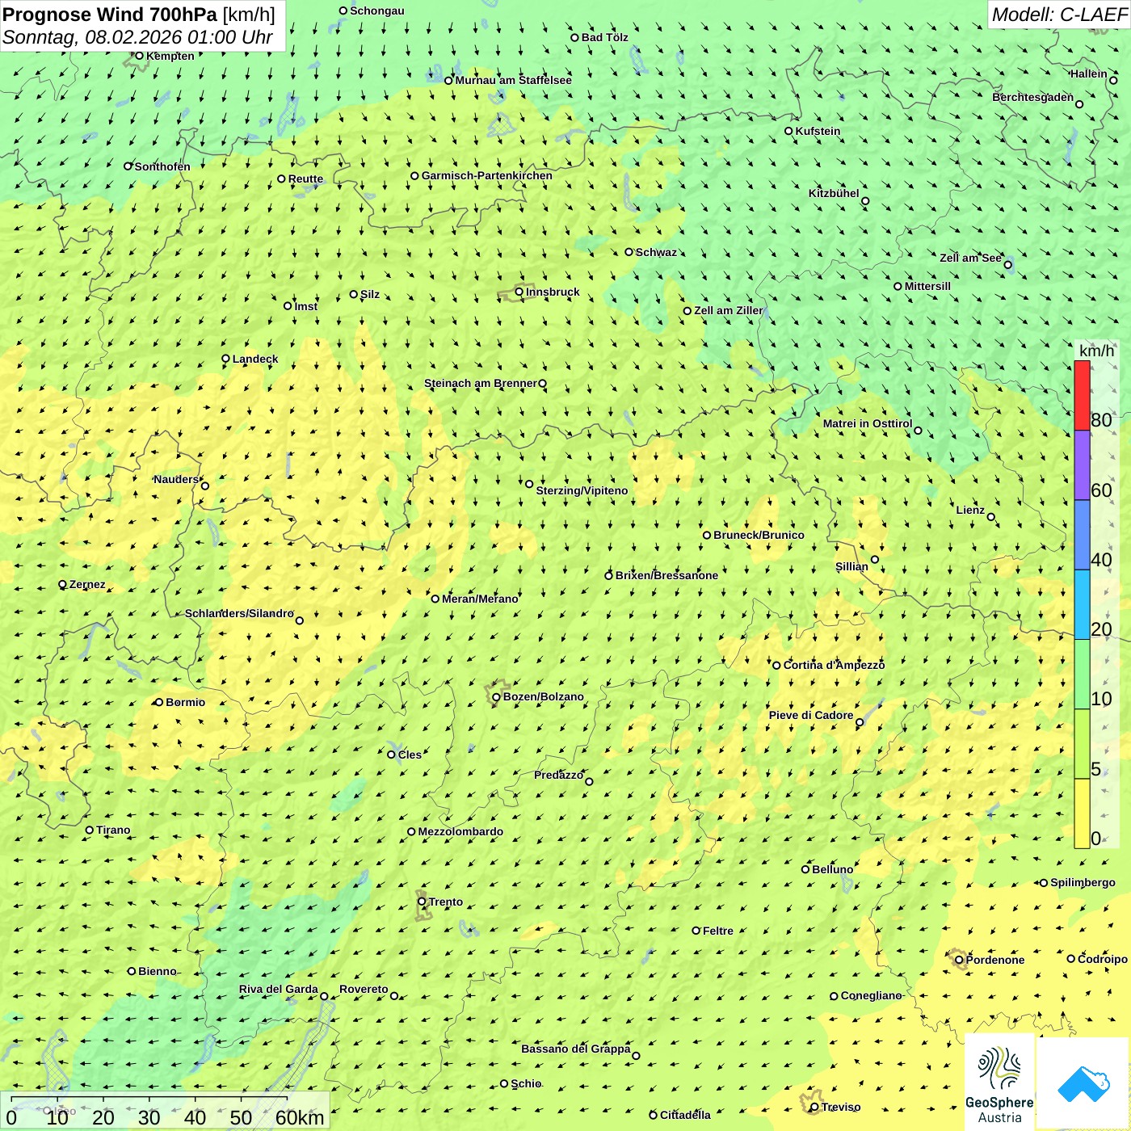The height and width of the screenshot is (1131, 1131).
Task: Click the 'Cortina d'Ampezzo' label
Action: (x=834, y=665)
